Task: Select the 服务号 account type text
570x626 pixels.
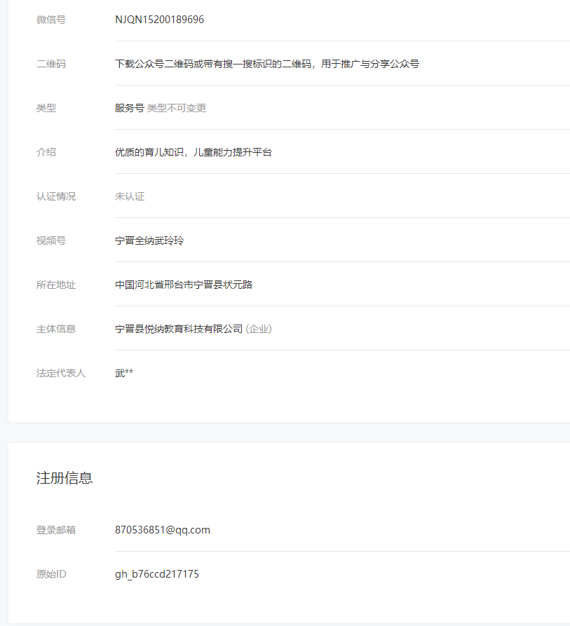Action: [129, 108]
